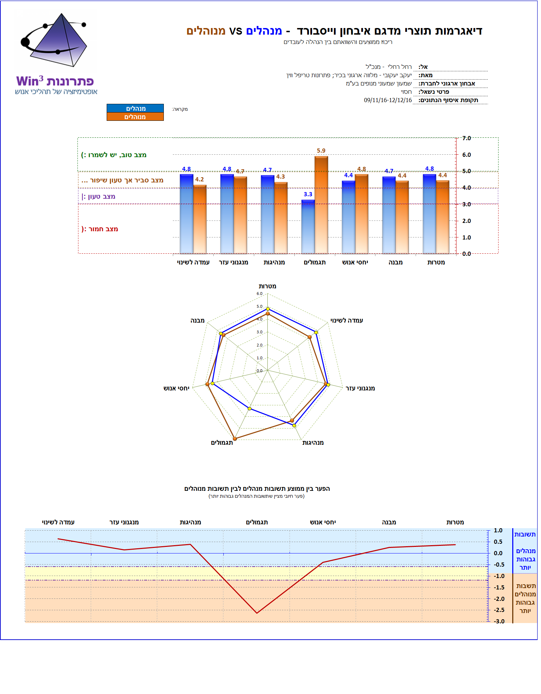Select the main title דיאגרמות תוצרי מדגם איבחון וייסבורד
This screenshot has width=541, height=694.
coord(389,31)
